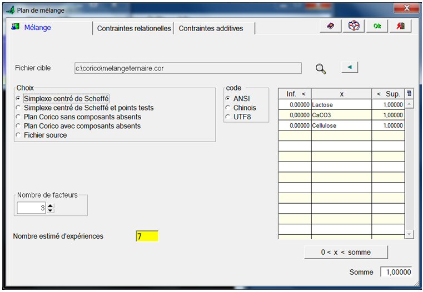Browse target file with magnifying glass icon
Viewport: 423px width, 292px height.
(x=321, y=68)
